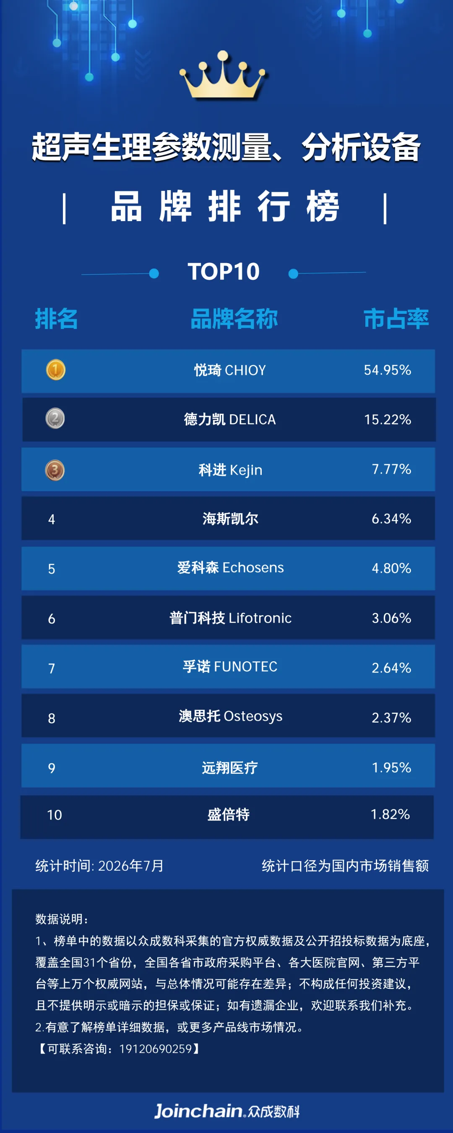Click the 统计时间 2026年7月 text
Image resolution: width=453 pixels, height=1133 pixels.
(x=99, y=866)
